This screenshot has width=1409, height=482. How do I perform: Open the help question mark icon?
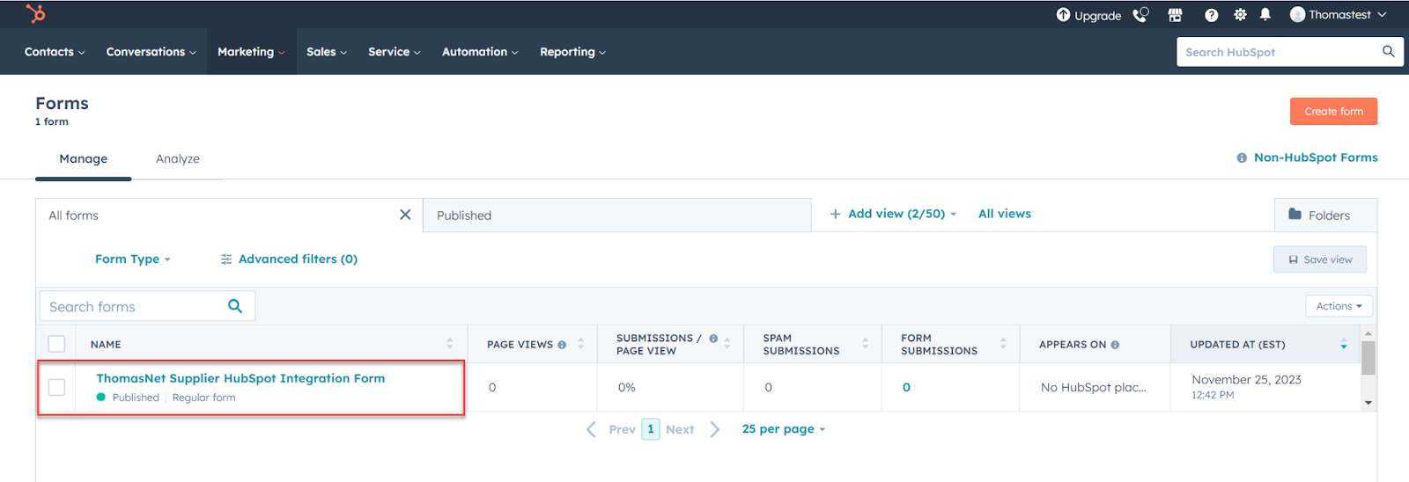[x=1211, y=15]
